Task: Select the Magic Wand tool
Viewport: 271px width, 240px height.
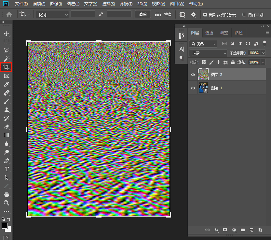Action: click(x=6, y=59)
